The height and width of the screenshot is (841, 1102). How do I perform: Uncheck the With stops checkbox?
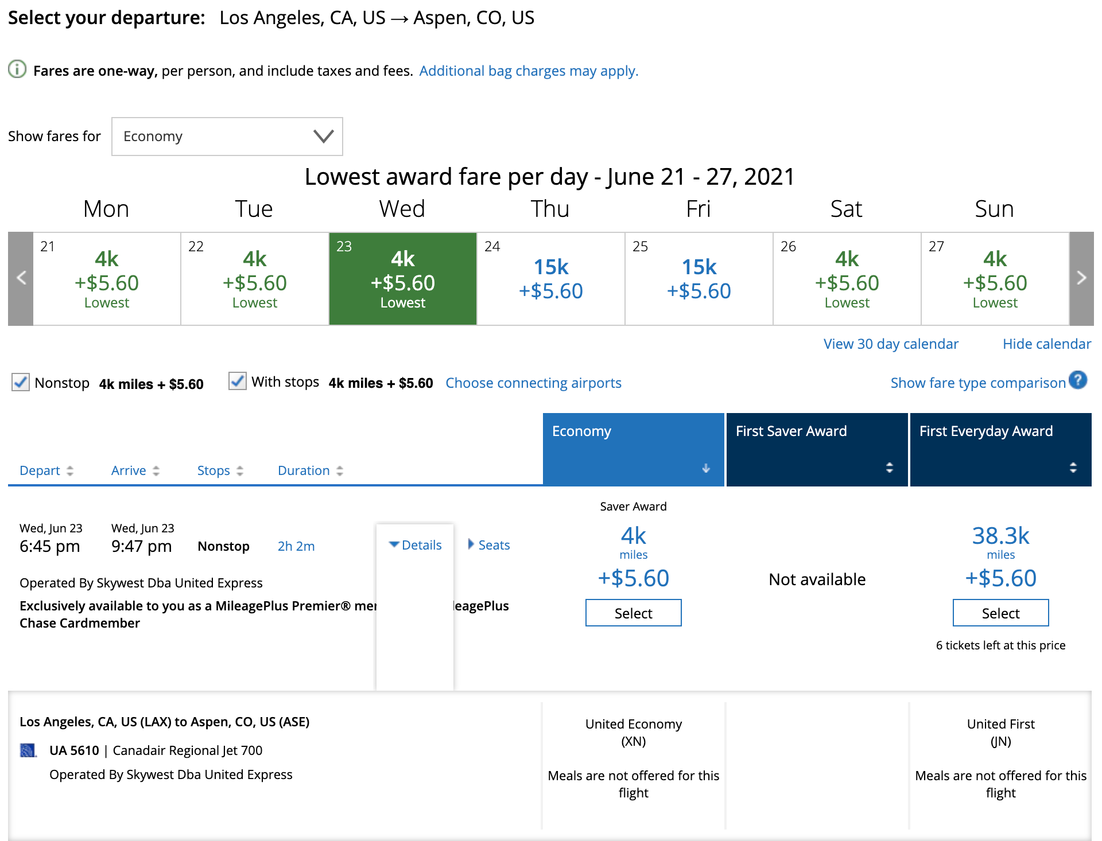click(238, 381)
